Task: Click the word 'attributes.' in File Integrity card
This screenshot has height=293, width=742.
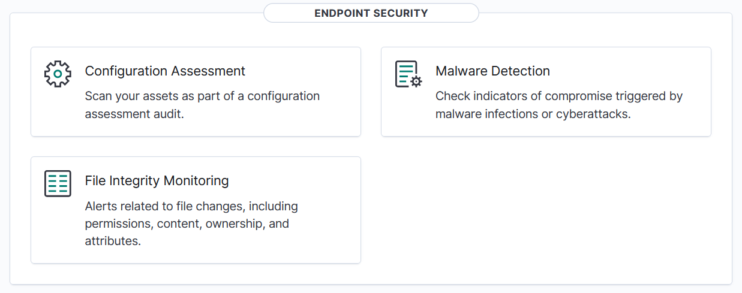Action: [x=113, y=241]
